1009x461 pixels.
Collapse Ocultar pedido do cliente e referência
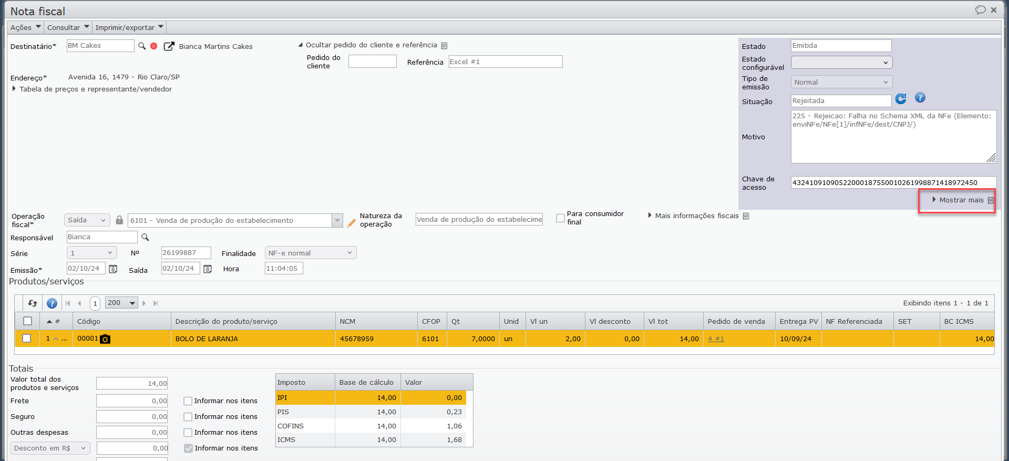point(368,45)
